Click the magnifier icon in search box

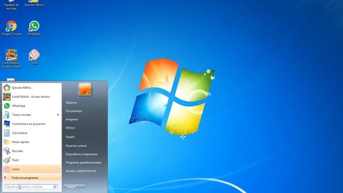(x=55, y=187)
